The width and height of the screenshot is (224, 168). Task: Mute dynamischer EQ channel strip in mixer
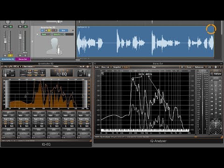[5, 56]
